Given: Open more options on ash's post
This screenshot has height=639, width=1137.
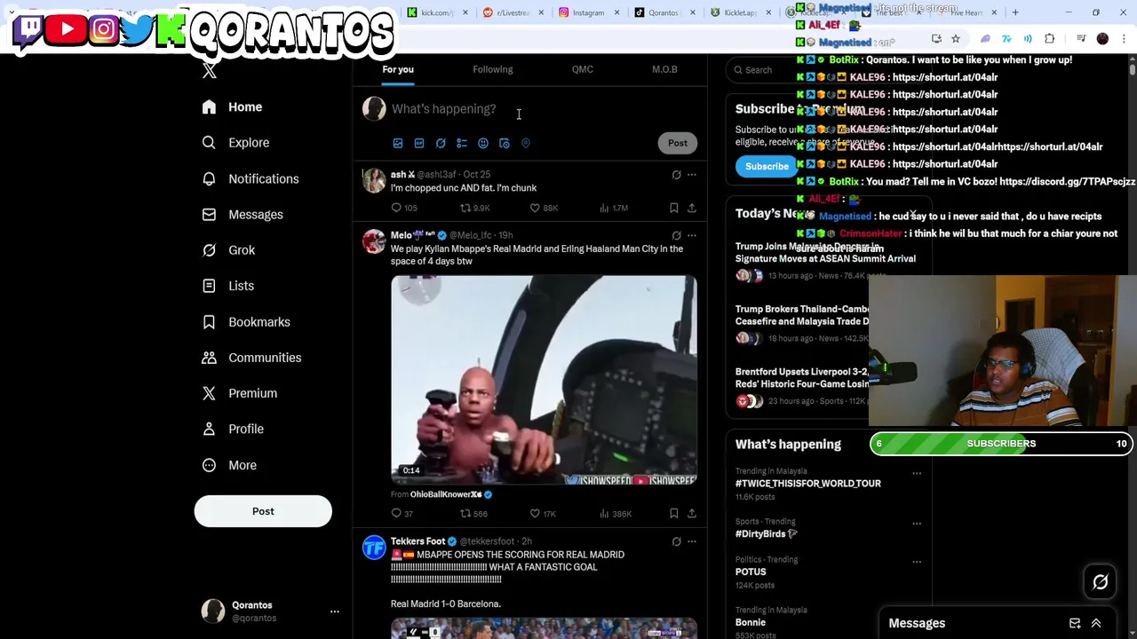Looking at the screenshot, I should (x=692, y=175).
